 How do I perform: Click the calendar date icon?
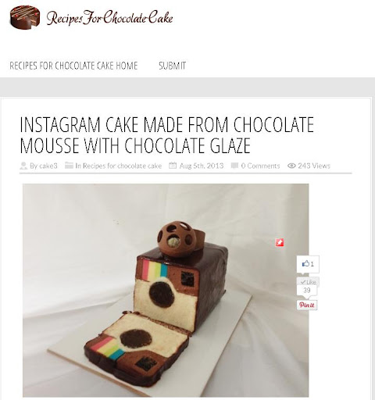(173, 166)
